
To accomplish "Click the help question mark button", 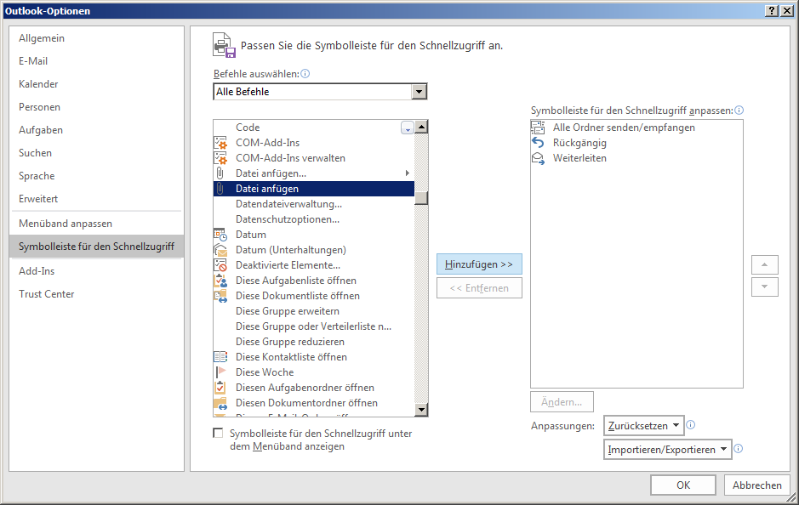I will pyautogui.click(x=772, y=11).
